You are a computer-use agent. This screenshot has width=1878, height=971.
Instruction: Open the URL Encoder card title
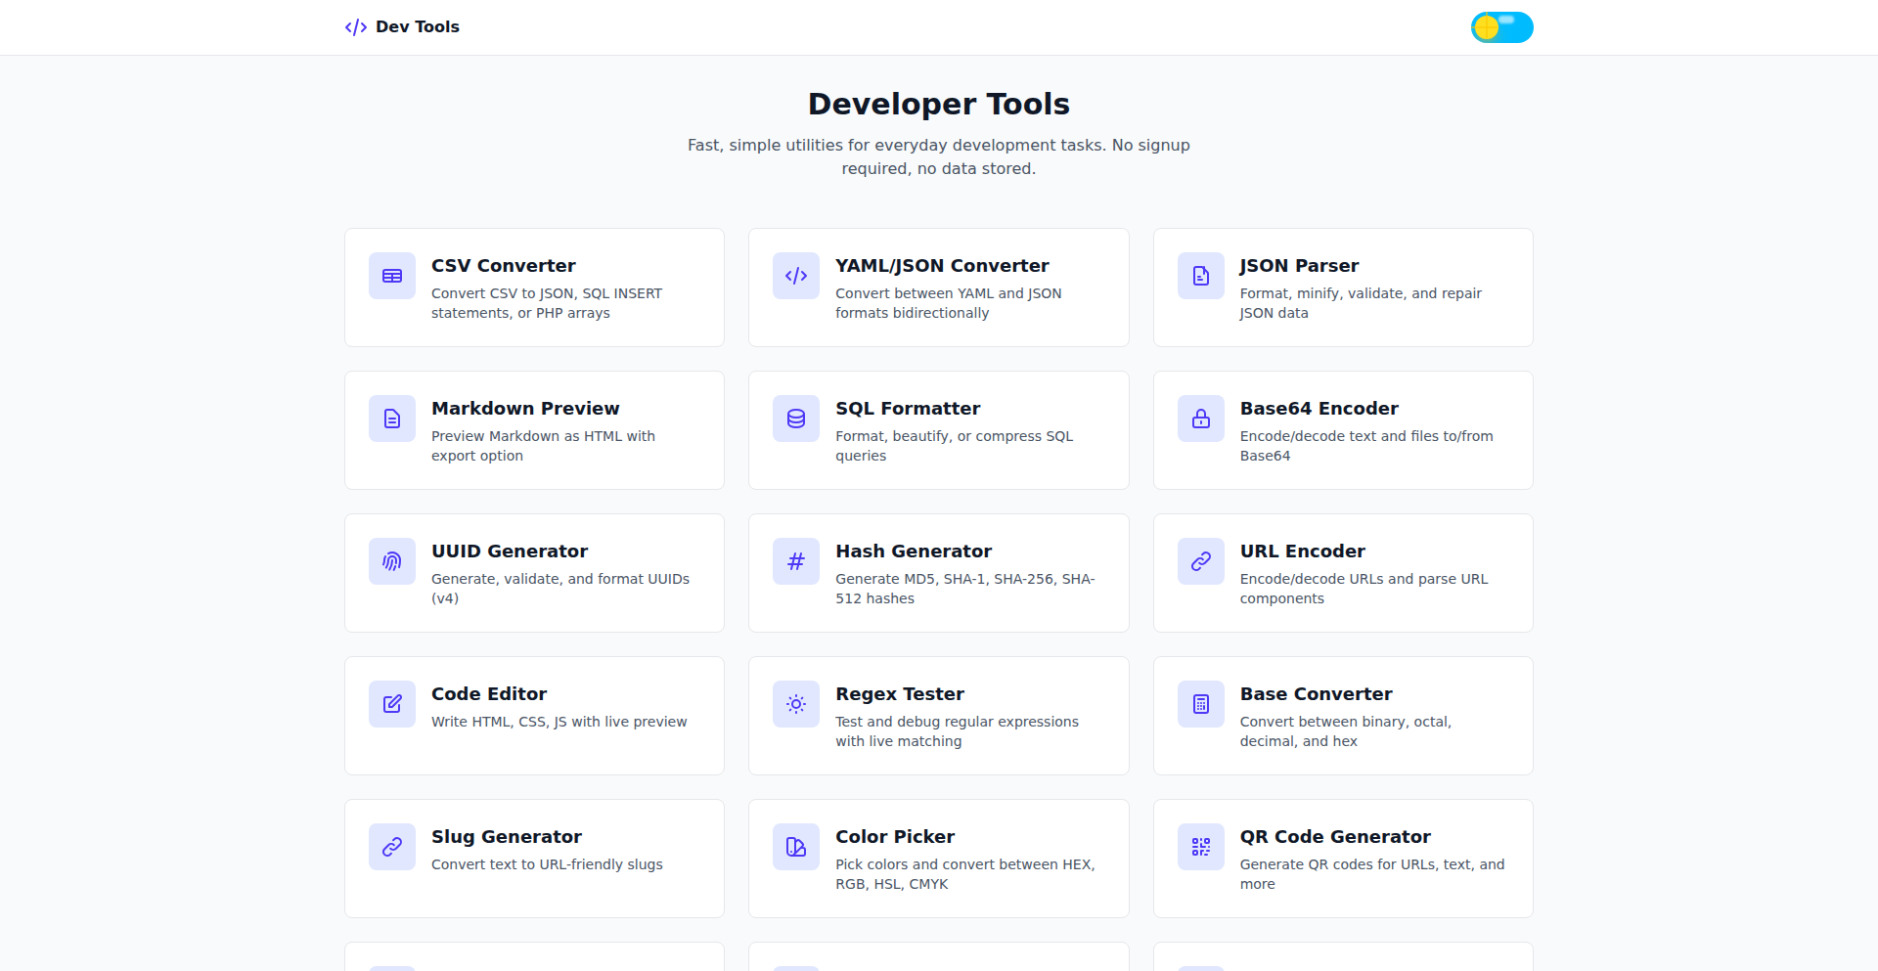pyautogui.click(x=1302, y=552)
